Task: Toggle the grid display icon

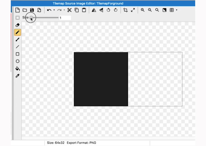Action: pyautogui.click(x=172, y=10)
